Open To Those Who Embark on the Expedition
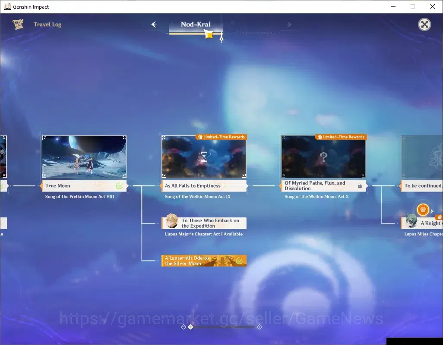443x345 pixels. [204, 223]
